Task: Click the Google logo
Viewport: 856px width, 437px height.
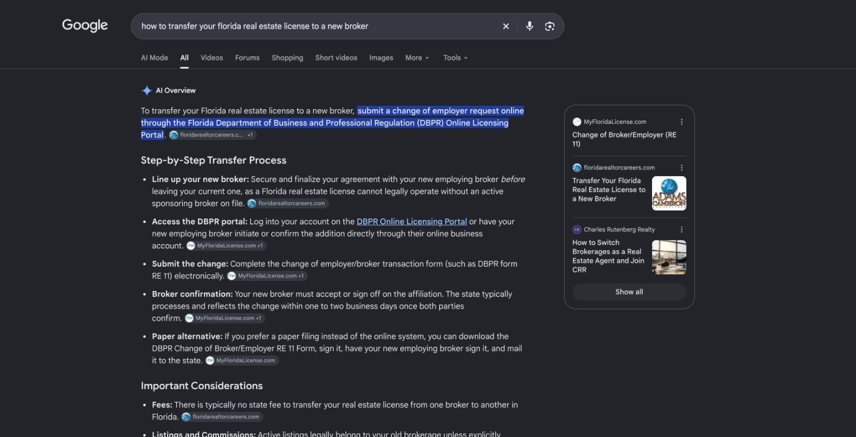Action: [85, 26]
